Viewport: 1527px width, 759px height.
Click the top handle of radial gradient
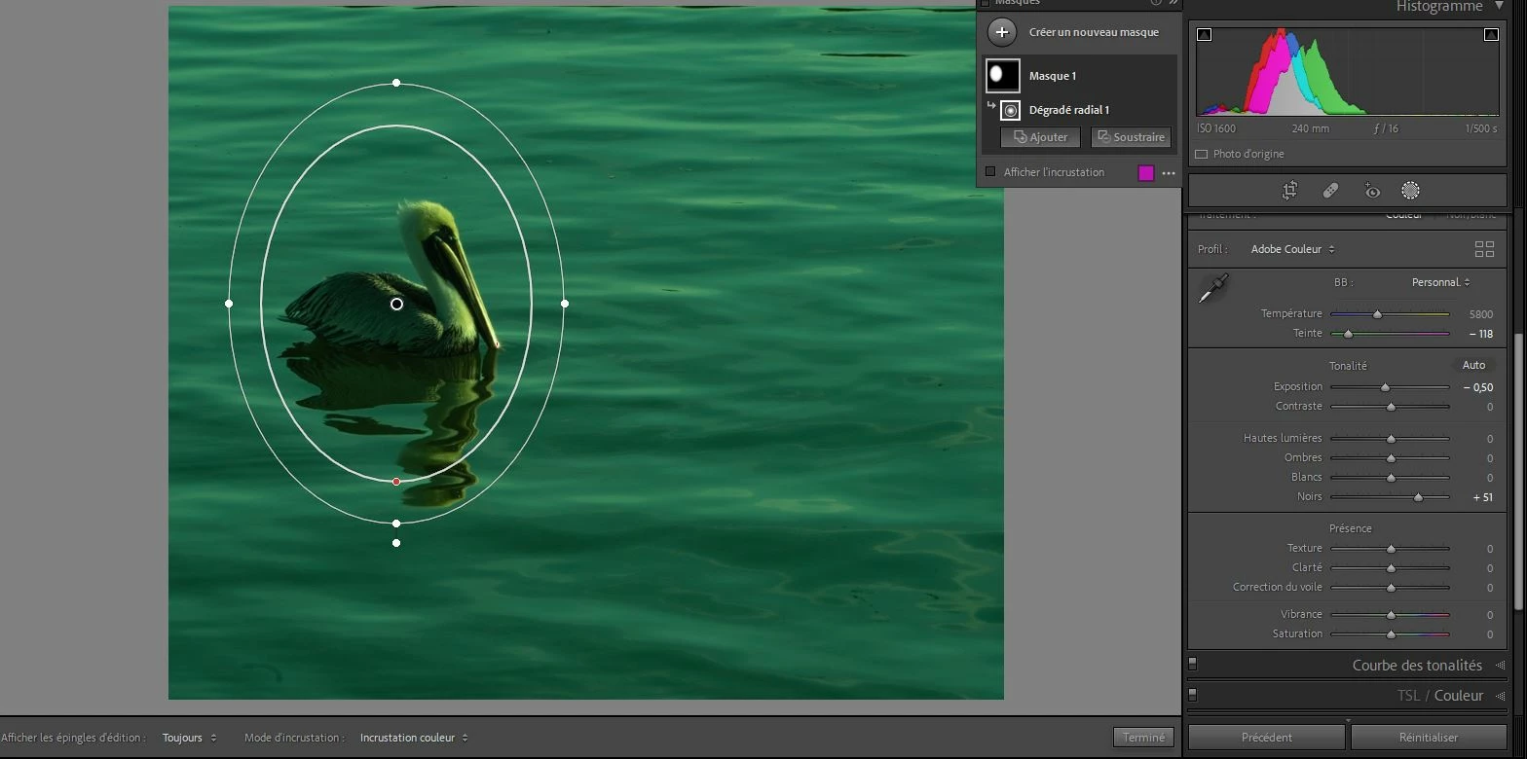396,83
